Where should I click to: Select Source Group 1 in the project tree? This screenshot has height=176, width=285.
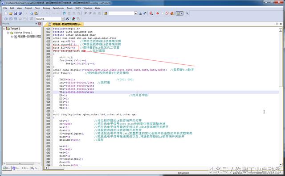coord(23,33)
